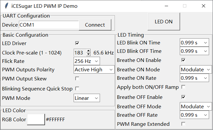
Task: Open the Flick Rate dropdown
Action: click(x=87, y=61)
